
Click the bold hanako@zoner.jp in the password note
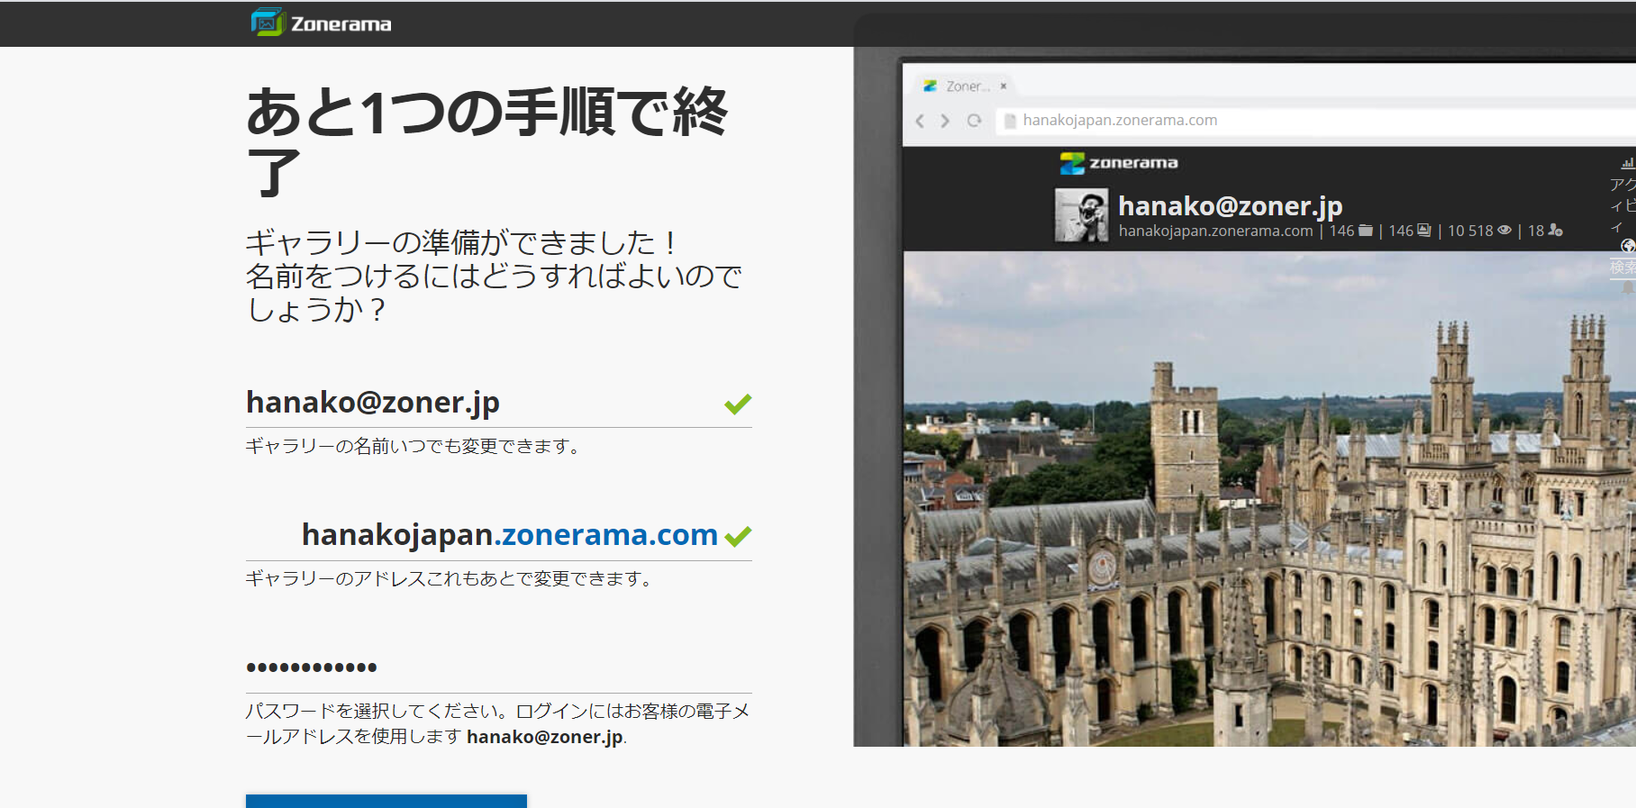(544, 737)
